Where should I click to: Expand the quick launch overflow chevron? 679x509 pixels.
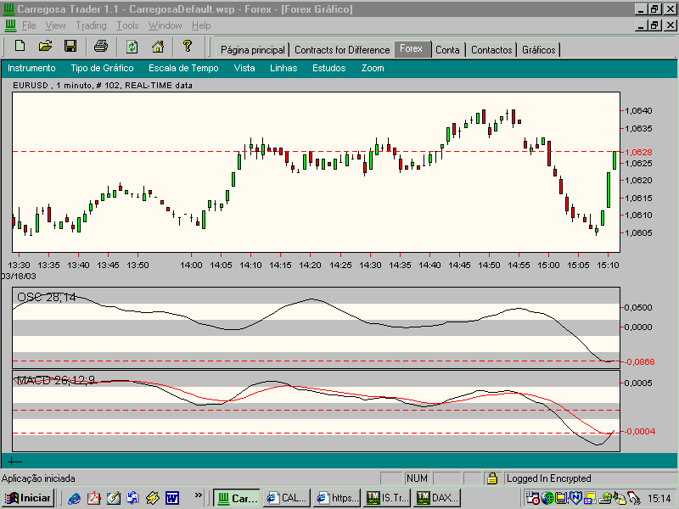[x=199, y=495]
